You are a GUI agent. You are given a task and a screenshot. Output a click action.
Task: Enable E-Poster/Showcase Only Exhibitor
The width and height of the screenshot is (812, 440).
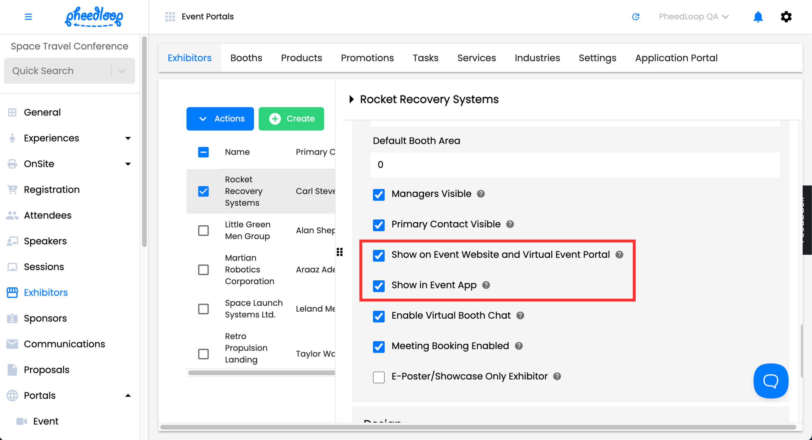click(x=378, y=377)
